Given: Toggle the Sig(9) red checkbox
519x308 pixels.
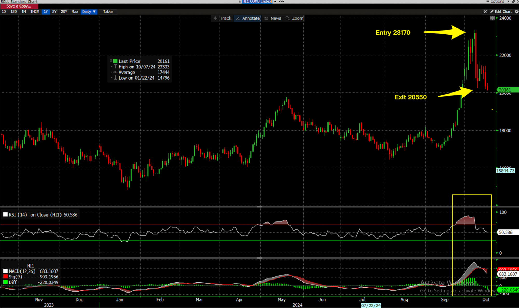Looking at the screenshot, I should [x=5, y=277].
